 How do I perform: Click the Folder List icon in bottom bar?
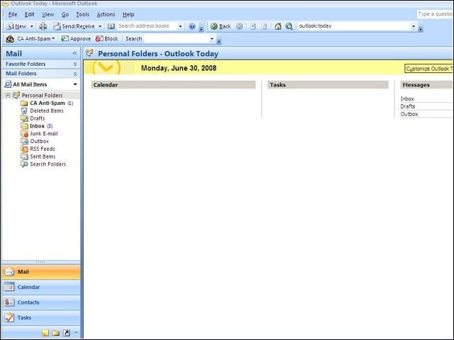[56, 333]
